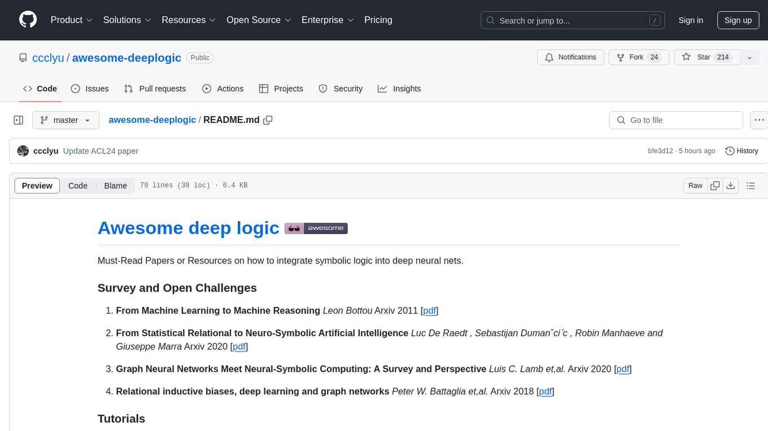Switch to the Insights tab
The width and height of the screenshot is (768, 431).
point(399,89)
